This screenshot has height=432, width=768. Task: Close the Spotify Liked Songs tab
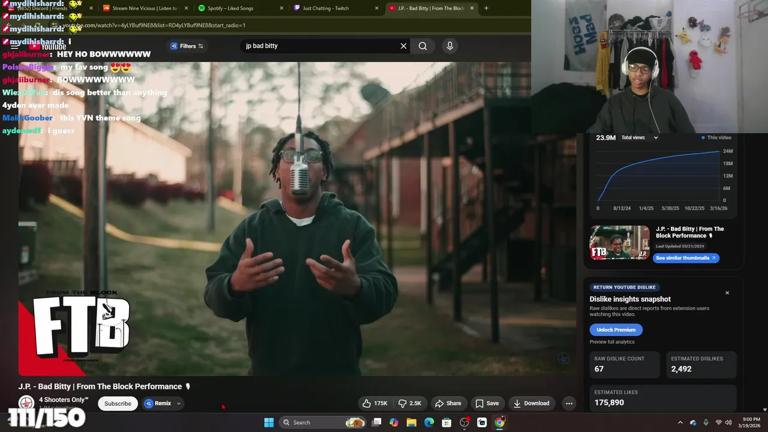[x=281, y=8]
